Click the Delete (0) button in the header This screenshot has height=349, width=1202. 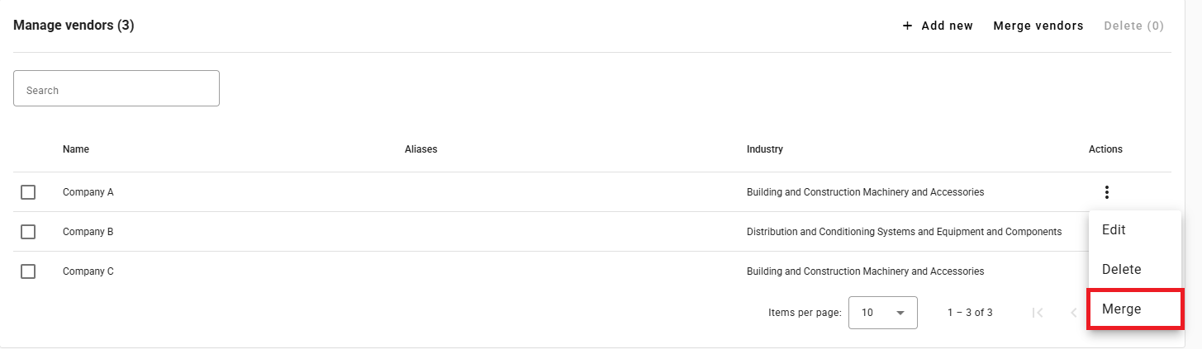click(1134, 26)
